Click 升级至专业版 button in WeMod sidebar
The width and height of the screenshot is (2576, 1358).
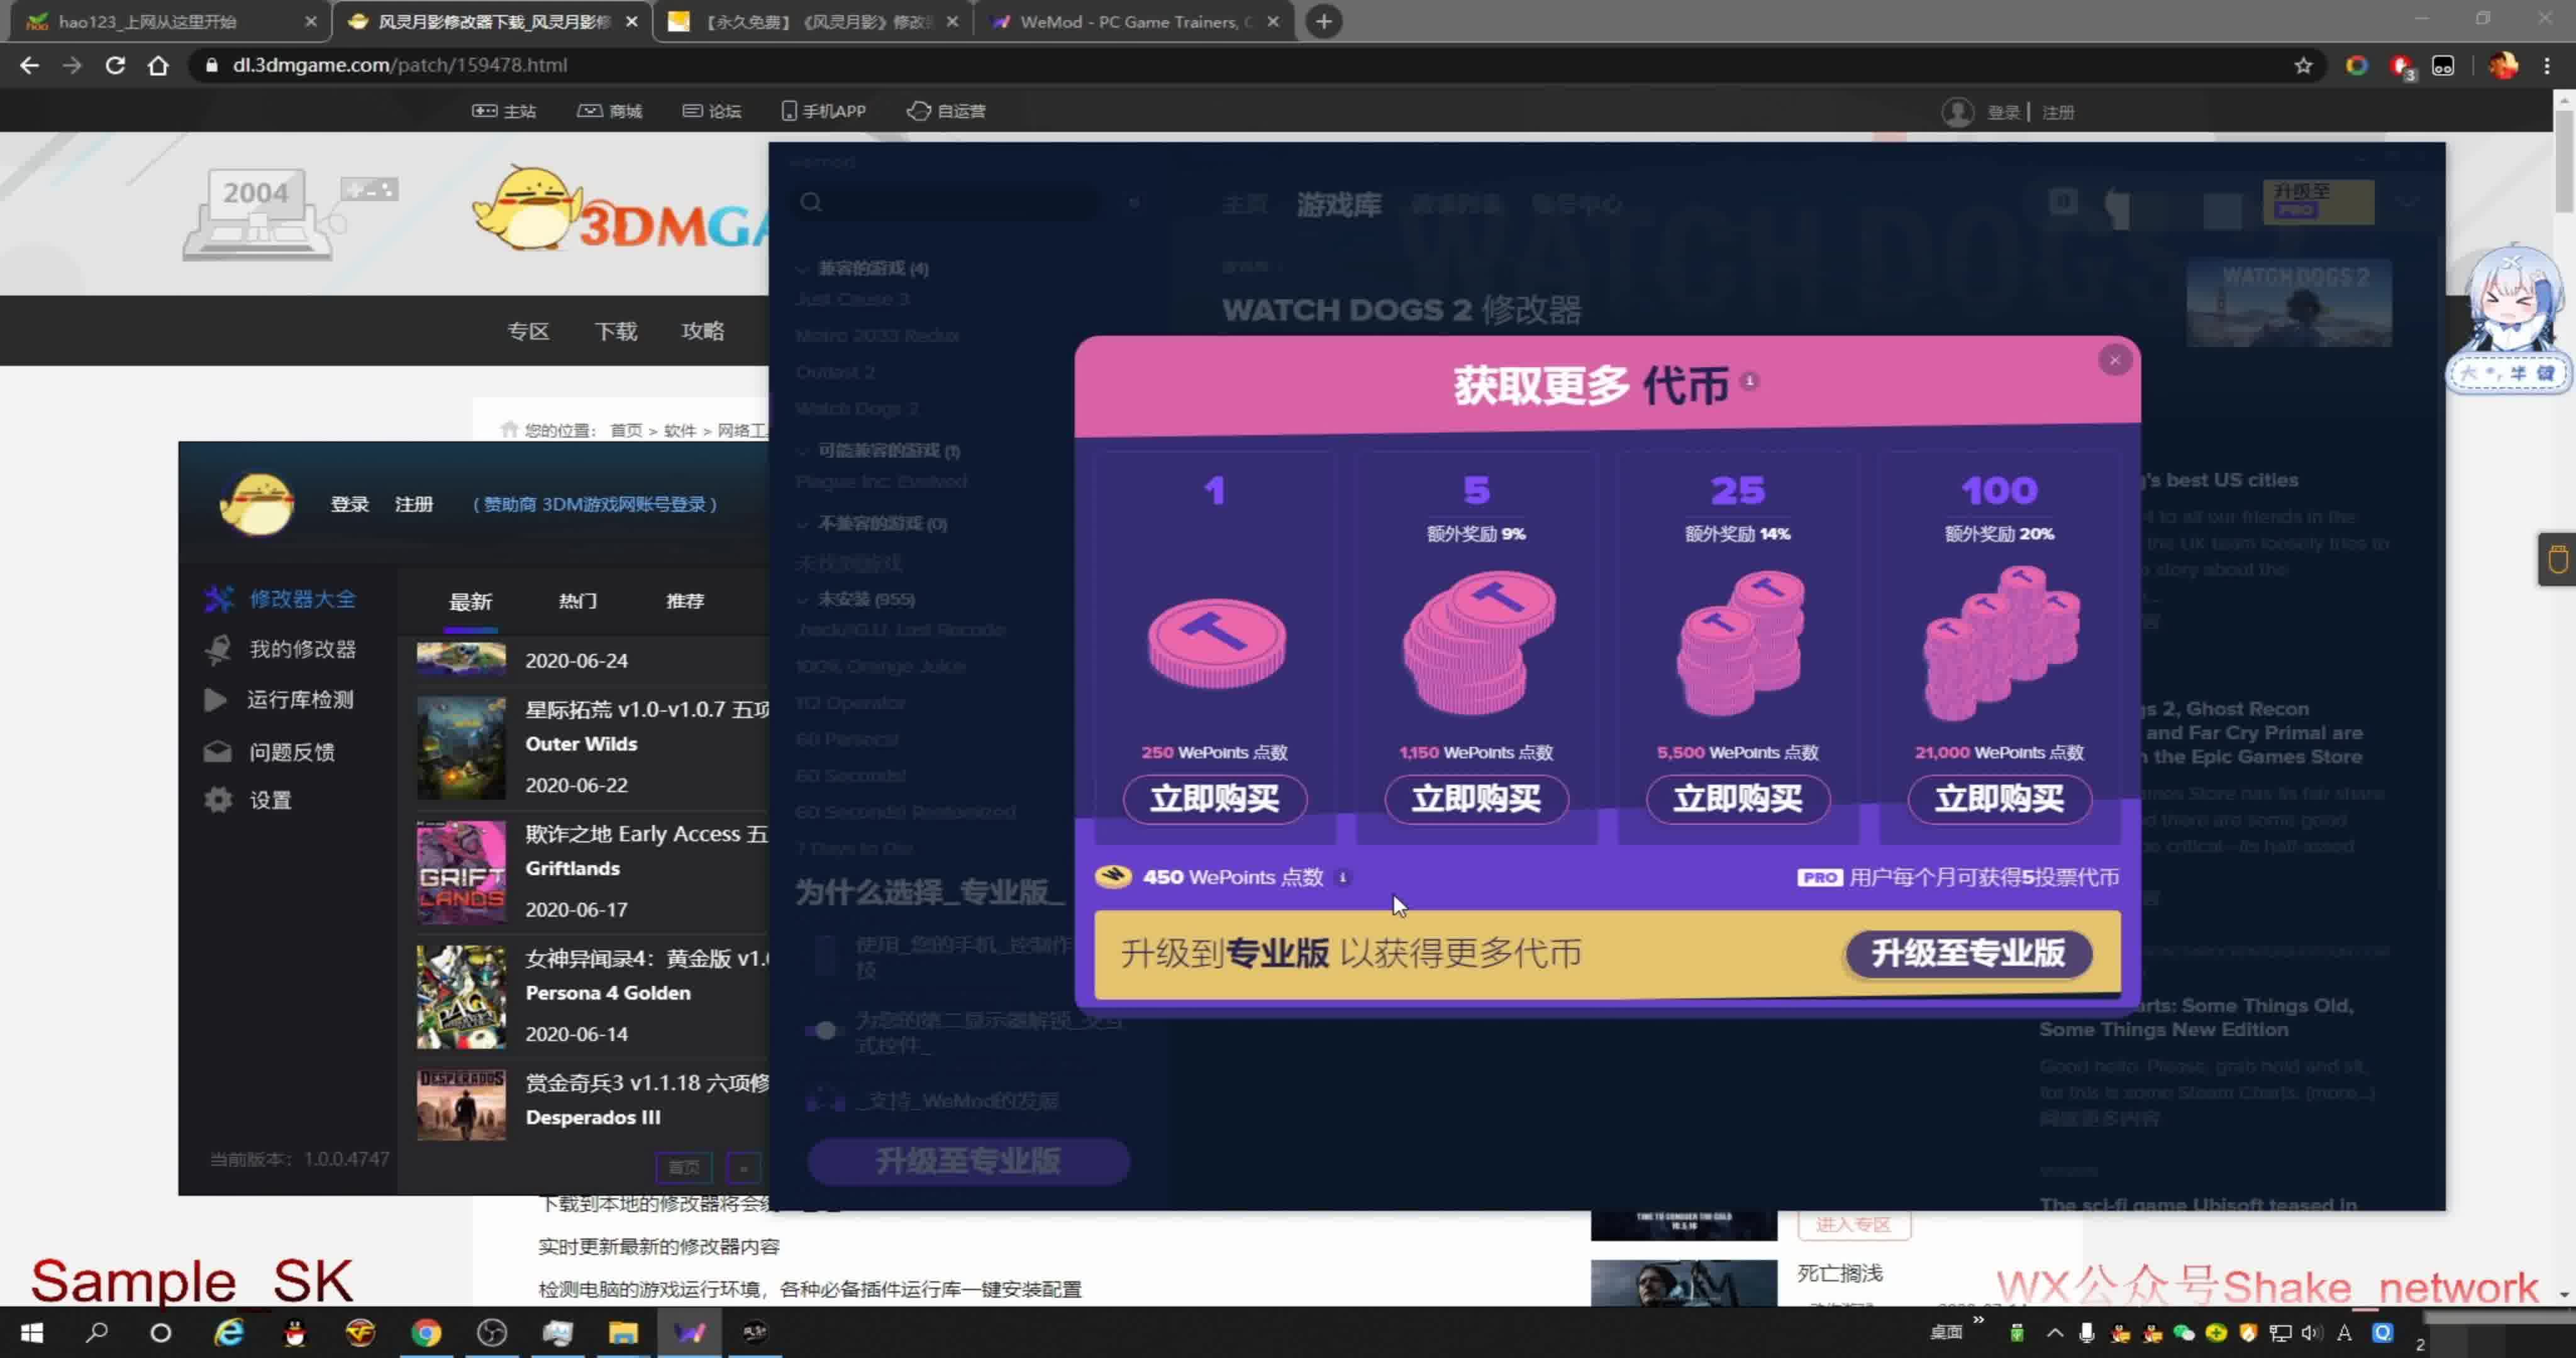point(968,1161)
